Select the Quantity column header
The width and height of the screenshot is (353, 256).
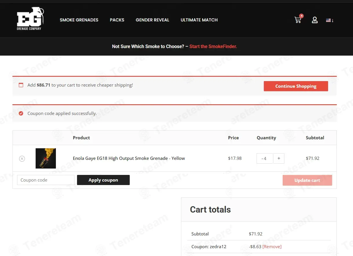[266, 138]
